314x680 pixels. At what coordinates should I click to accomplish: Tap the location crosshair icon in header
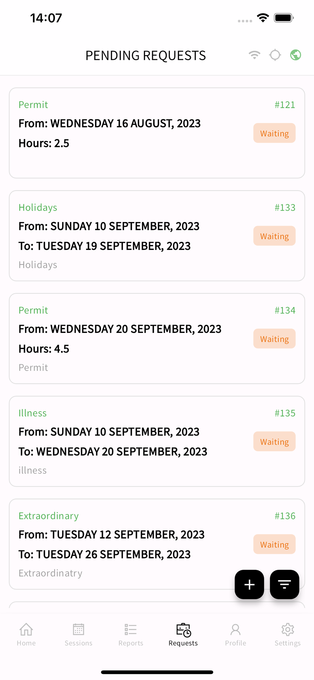275,55
